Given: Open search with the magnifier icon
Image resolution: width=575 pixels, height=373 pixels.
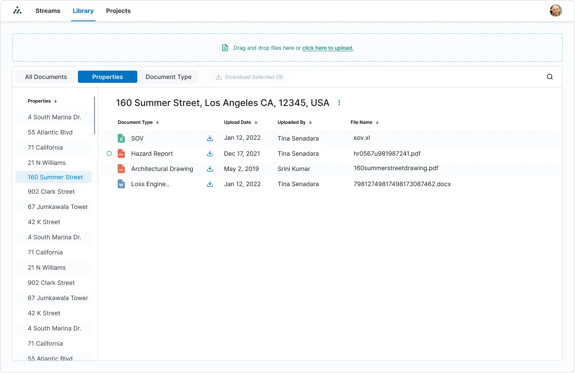Looking at the screenshot, I should 550,76.
